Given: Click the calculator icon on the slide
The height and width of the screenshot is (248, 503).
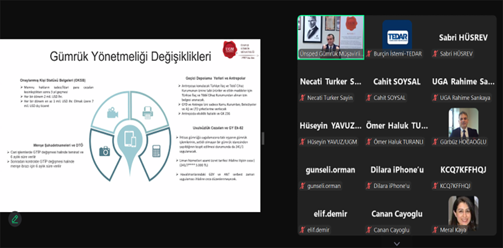Looking at the screenshot, I should [157, 151].
